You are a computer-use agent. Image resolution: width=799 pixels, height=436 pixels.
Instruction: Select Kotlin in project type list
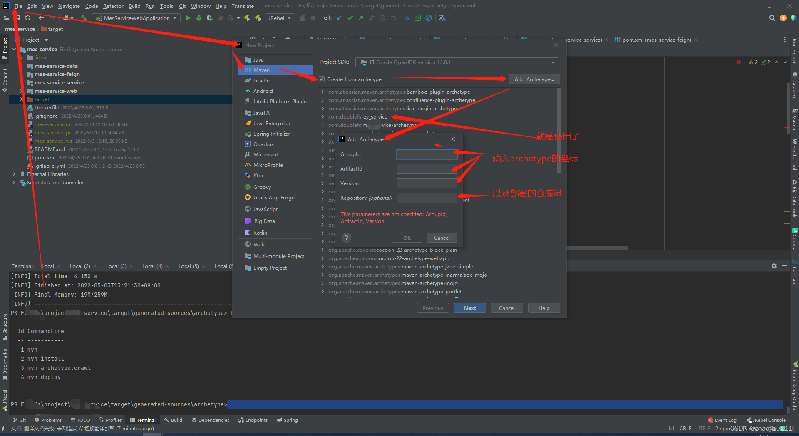(x=275, y=233)
